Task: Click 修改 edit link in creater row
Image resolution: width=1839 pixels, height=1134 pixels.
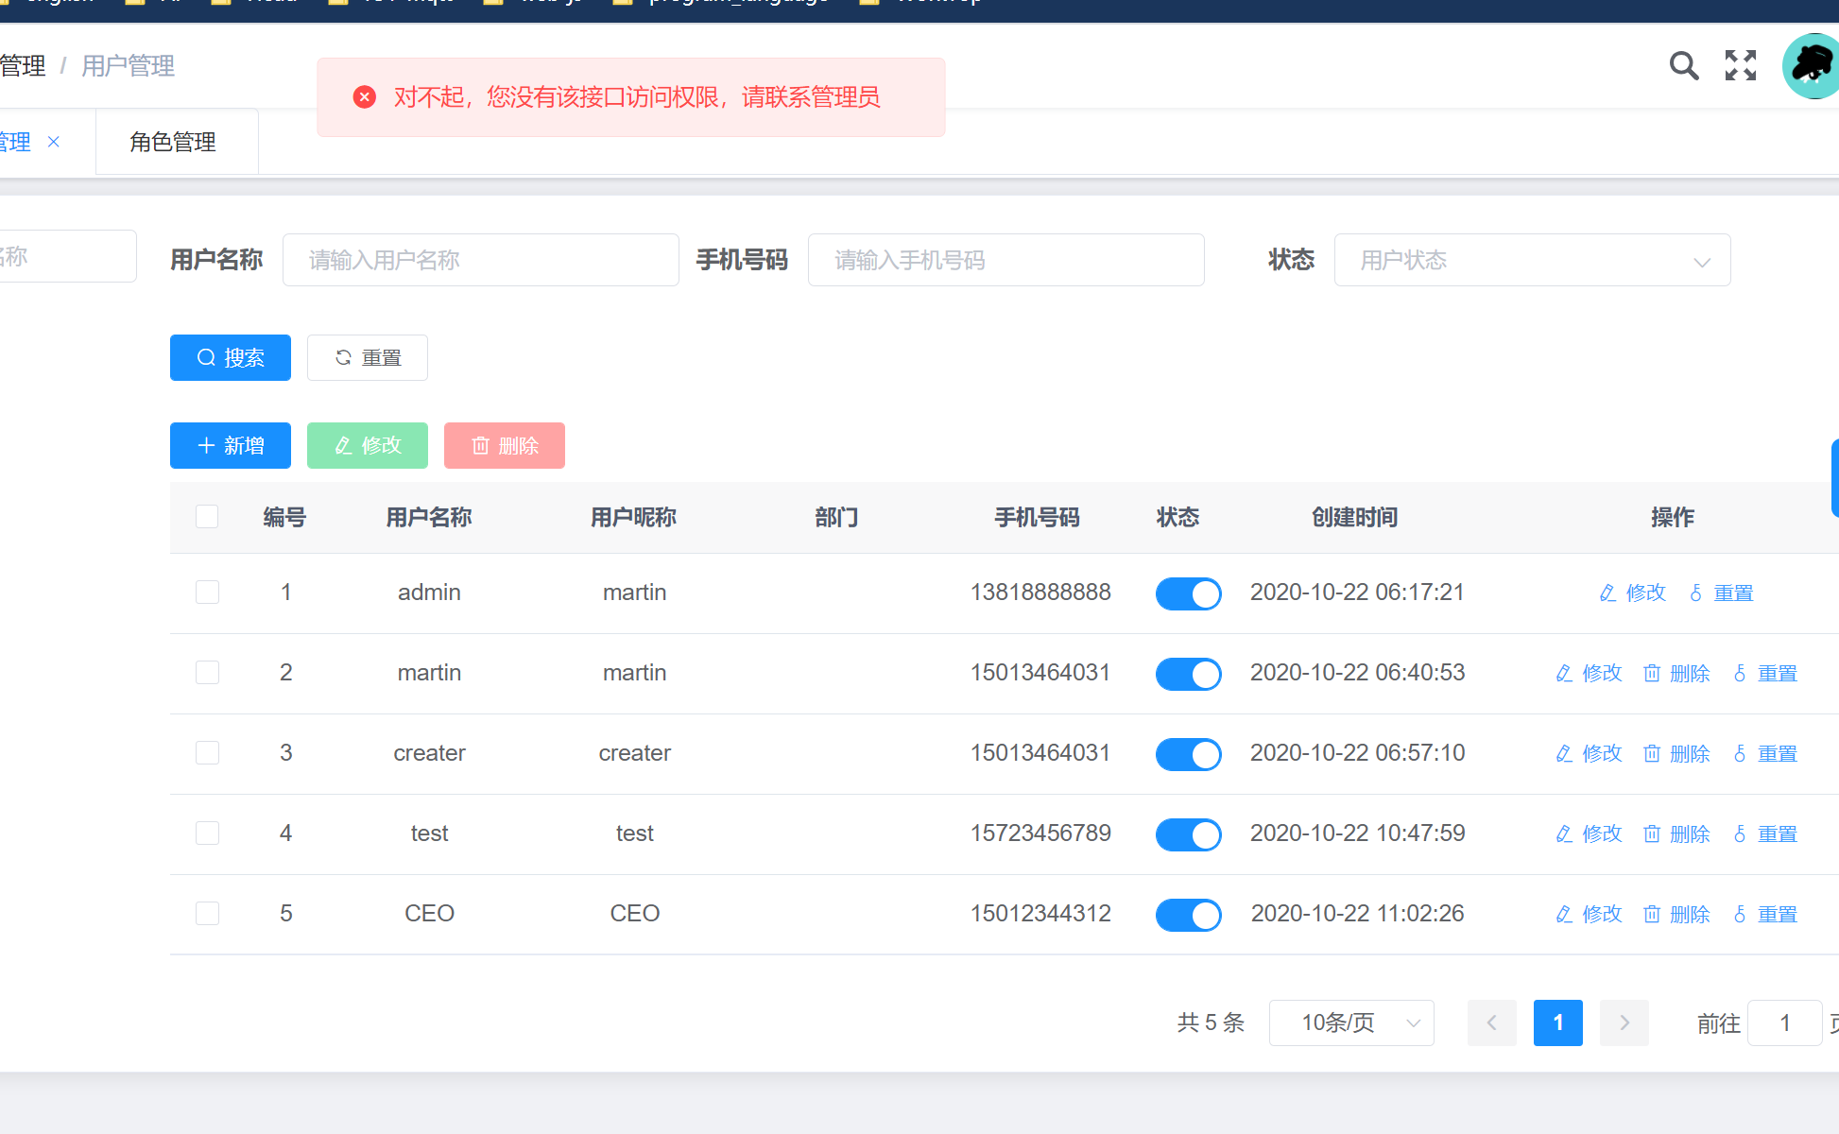Action: pos(1589,753)
